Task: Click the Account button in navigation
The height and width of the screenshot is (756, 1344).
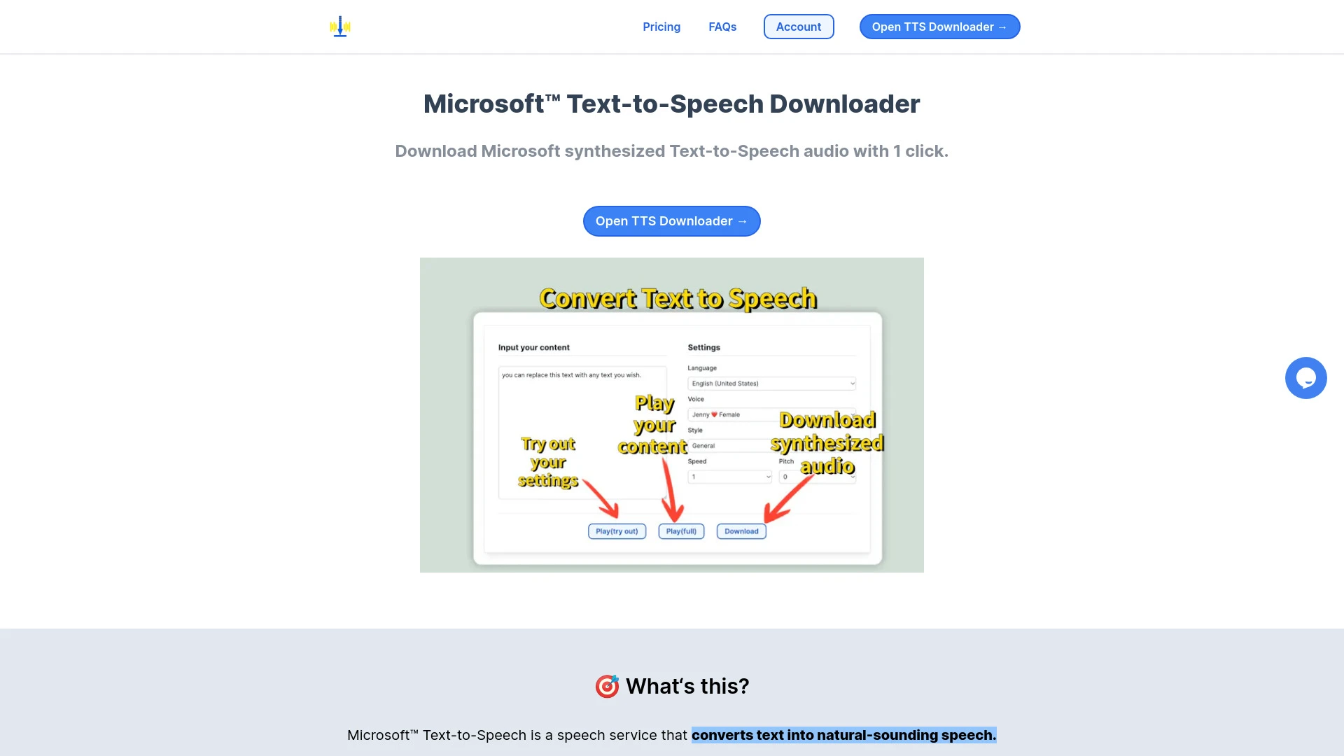Action: click(x=799, y=26)
